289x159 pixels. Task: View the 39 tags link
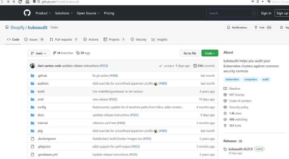coord(83,53)
